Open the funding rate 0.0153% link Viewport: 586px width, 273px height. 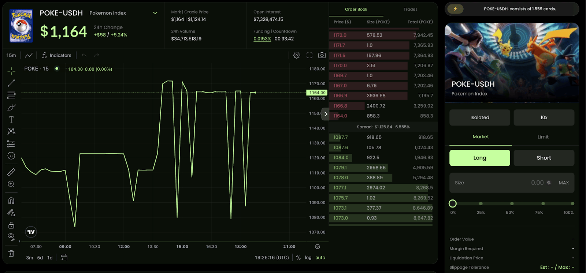[262, 39]
